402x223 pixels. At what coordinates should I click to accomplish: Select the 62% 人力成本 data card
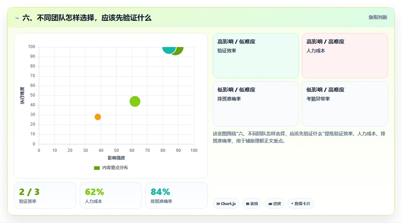click(111, 195)
